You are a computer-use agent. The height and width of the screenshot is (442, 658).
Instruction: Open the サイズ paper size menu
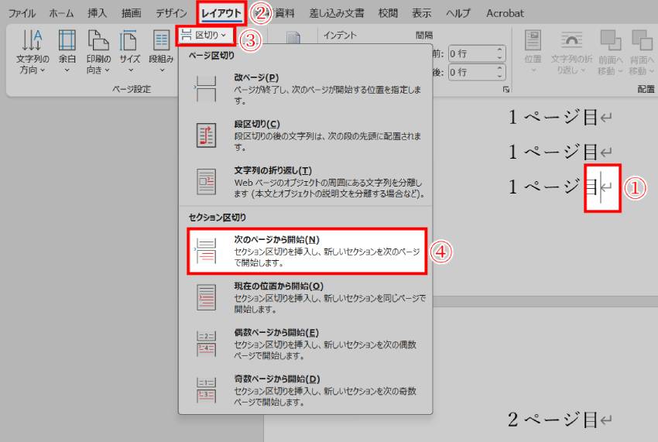point(129,52)
